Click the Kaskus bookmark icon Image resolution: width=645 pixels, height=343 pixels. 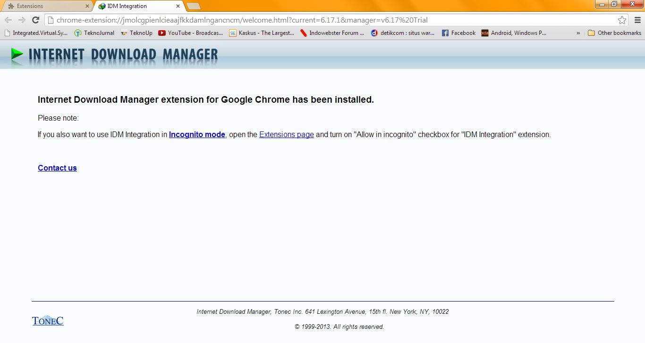click(233, 33)
